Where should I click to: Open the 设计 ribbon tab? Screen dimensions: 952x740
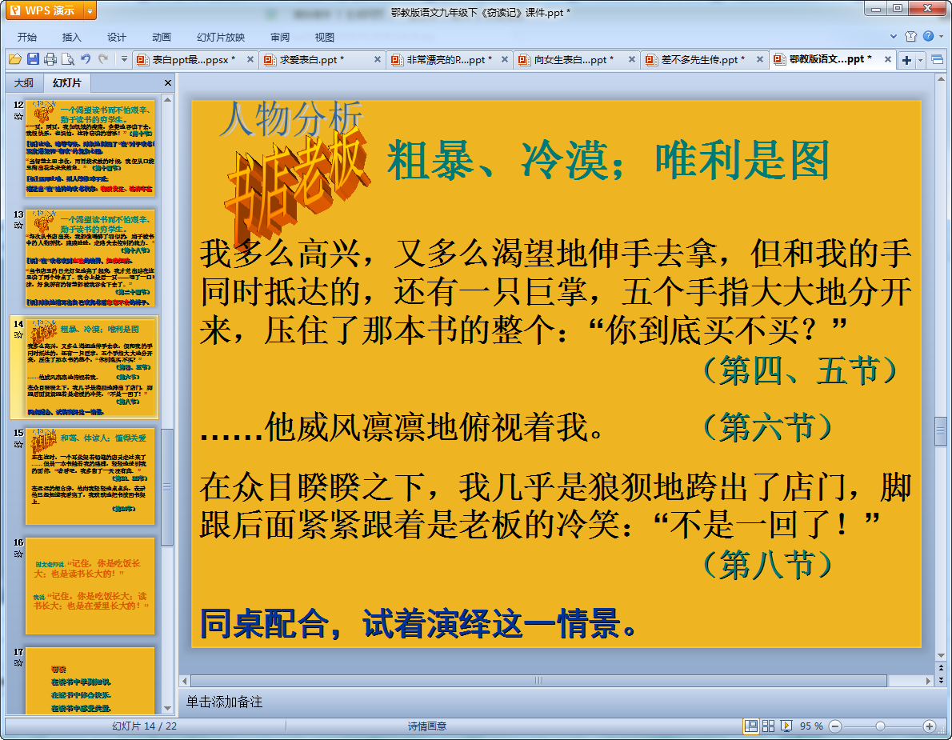tap(117, 37)
